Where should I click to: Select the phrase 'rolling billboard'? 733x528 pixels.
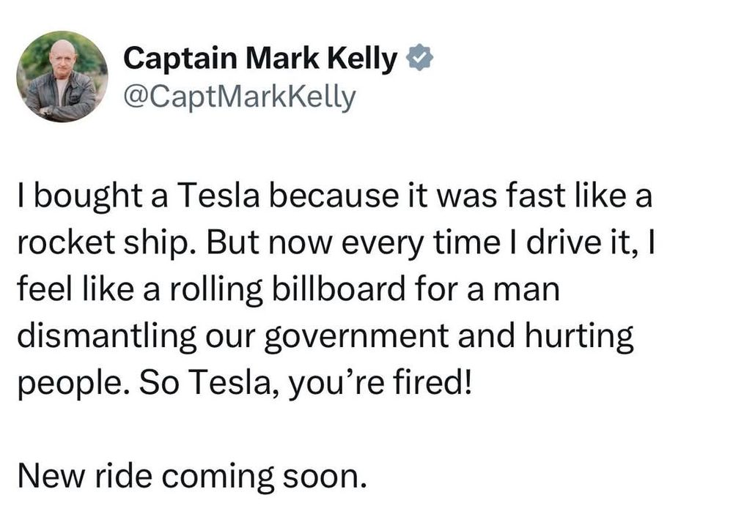(x=287, y=291)
